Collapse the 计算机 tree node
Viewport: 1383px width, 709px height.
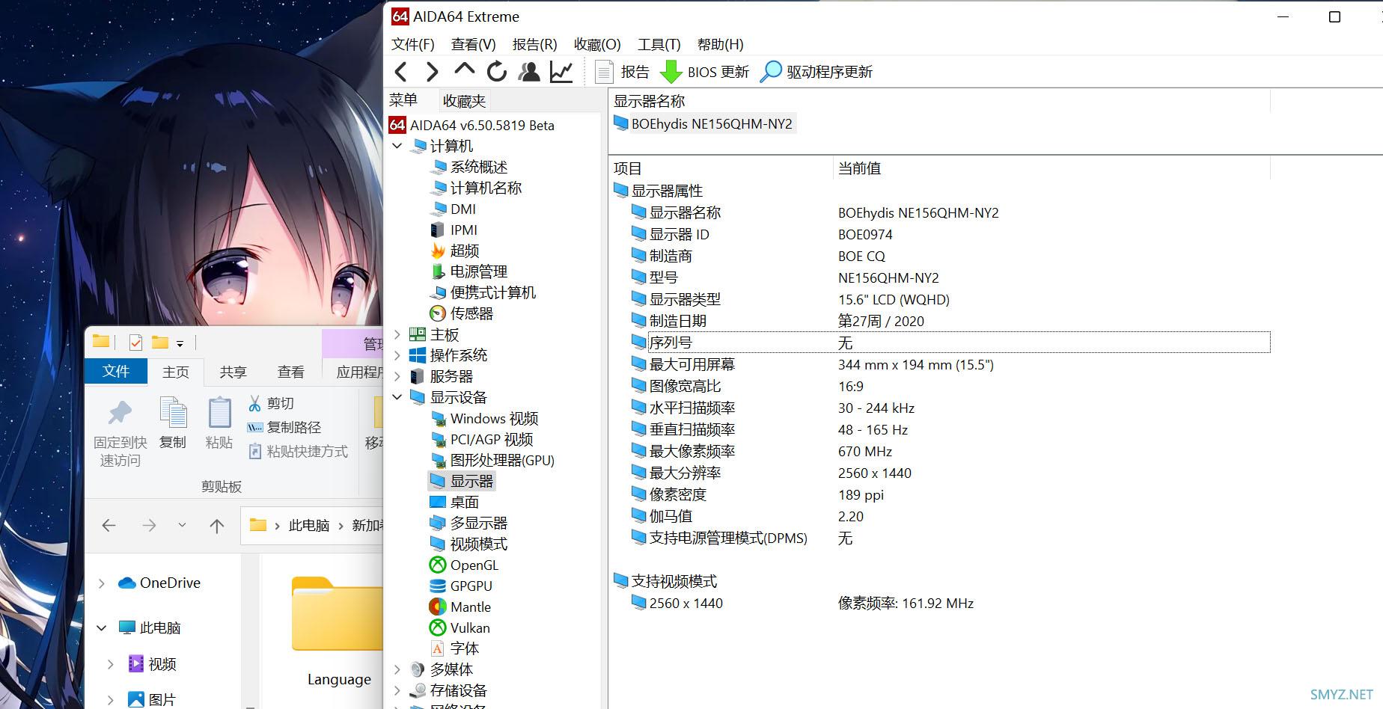397,146
